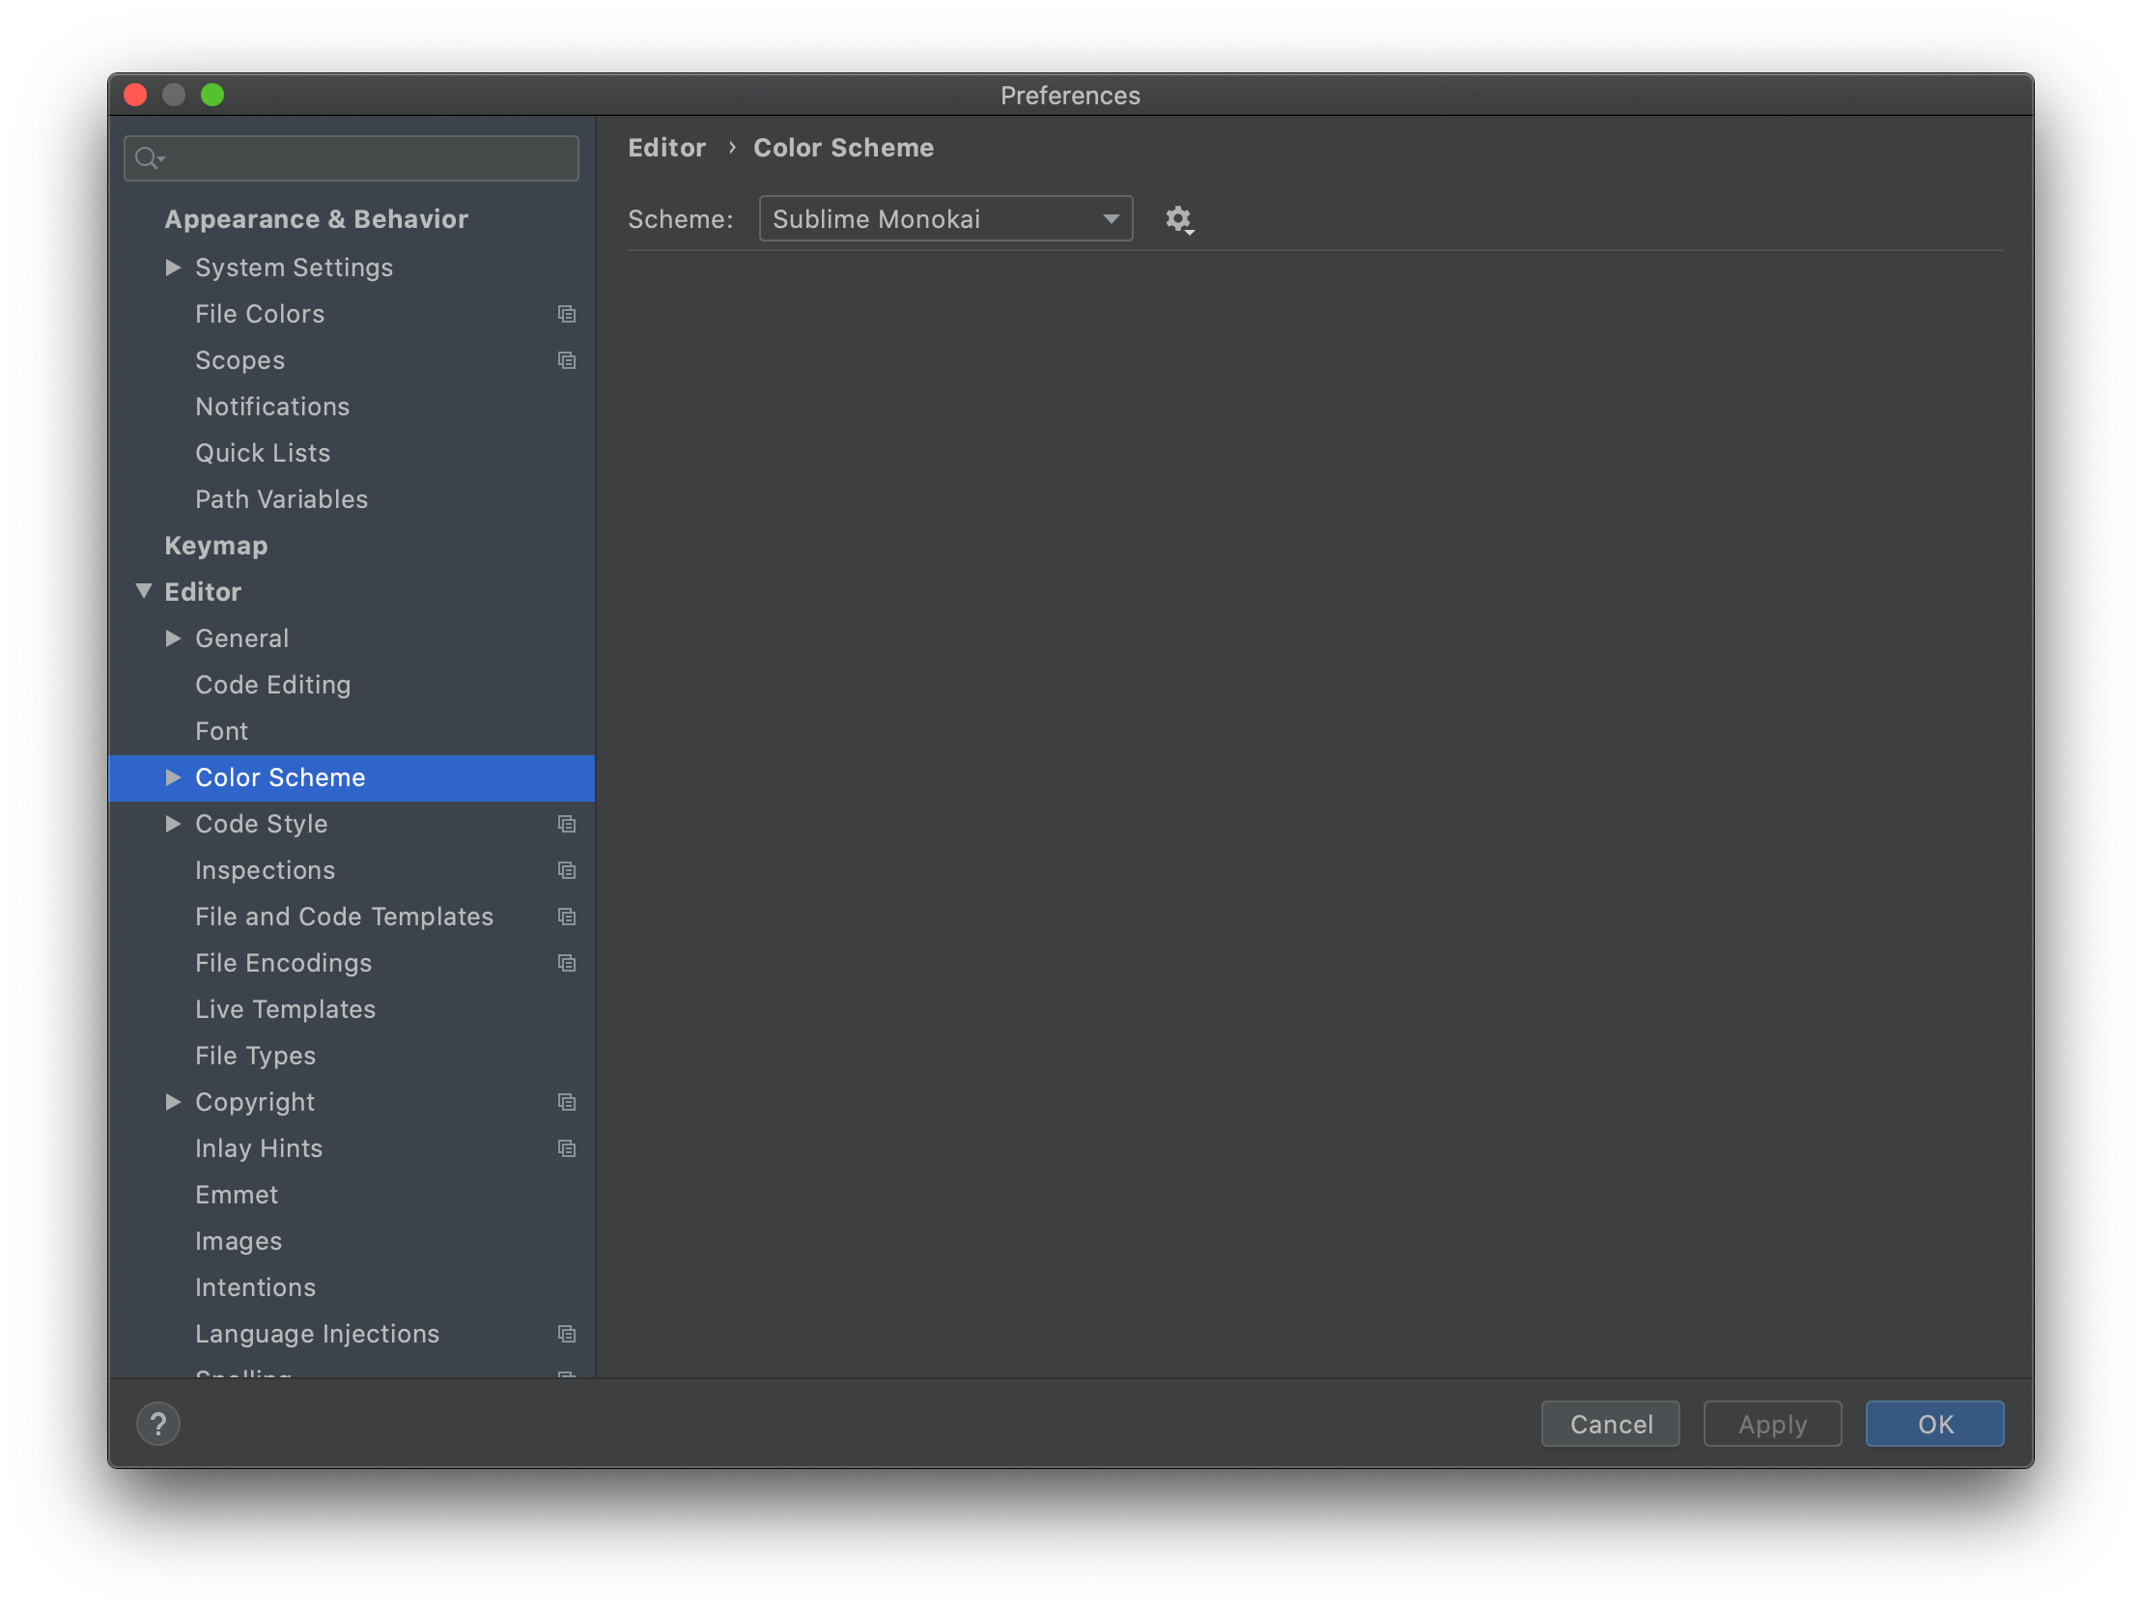Click the help question mark icon
The height and width of the screenshot is (1611, 2142).
[157, 1423]
